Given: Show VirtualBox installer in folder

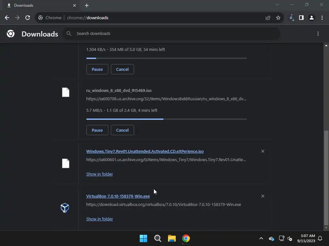Looking at the screenshot, I should (x=100, y=219).
